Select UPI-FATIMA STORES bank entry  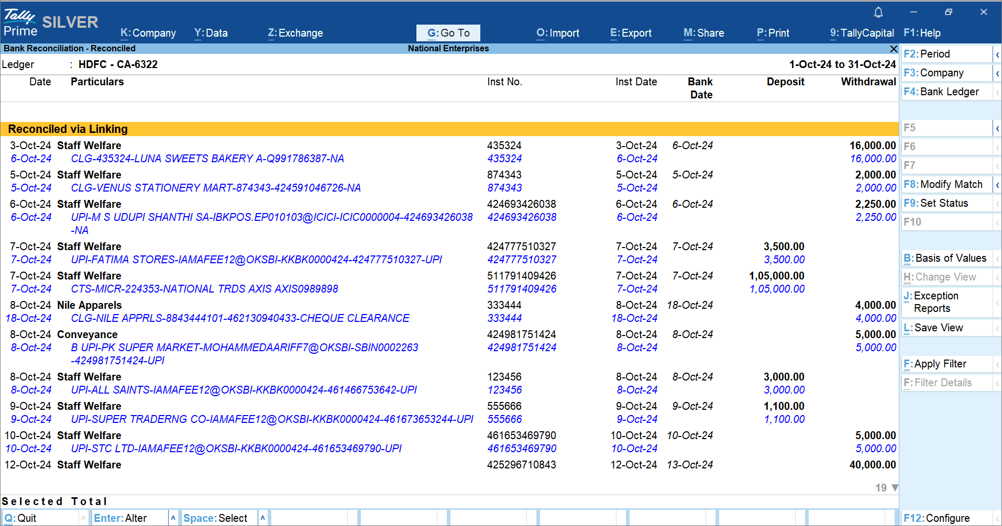pyautogui.click(x=449, y=260)
